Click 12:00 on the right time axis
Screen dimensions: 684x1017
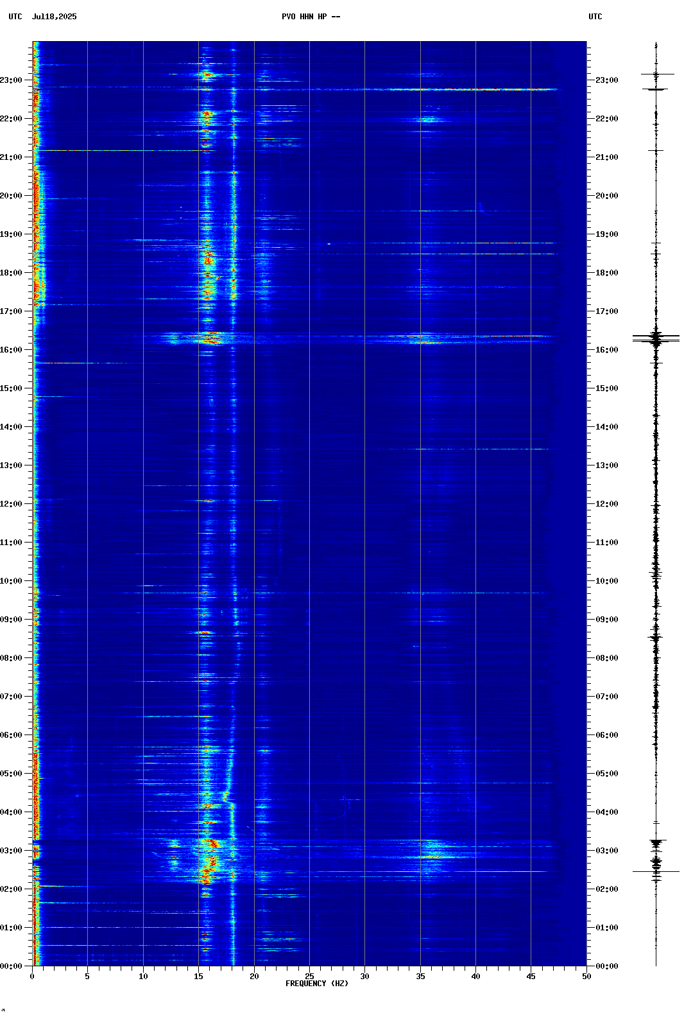(x=606, y=504)
